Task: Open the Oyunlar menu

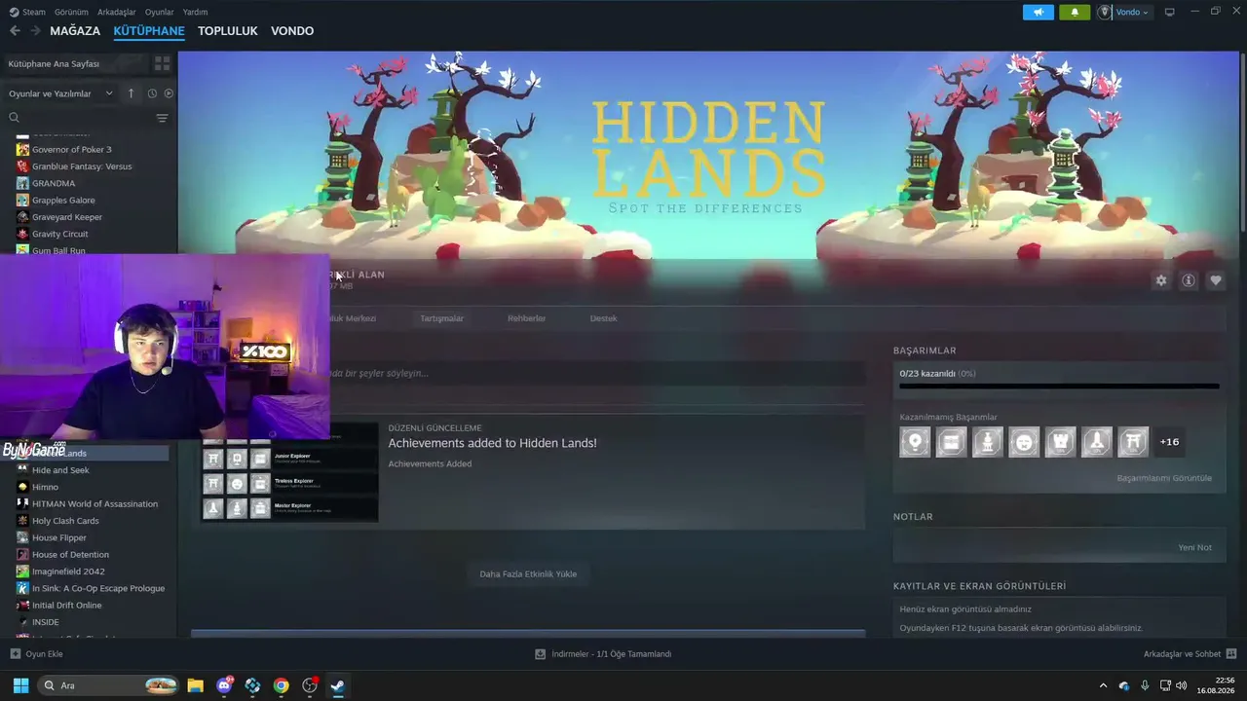Action: [x=159, y=12]
